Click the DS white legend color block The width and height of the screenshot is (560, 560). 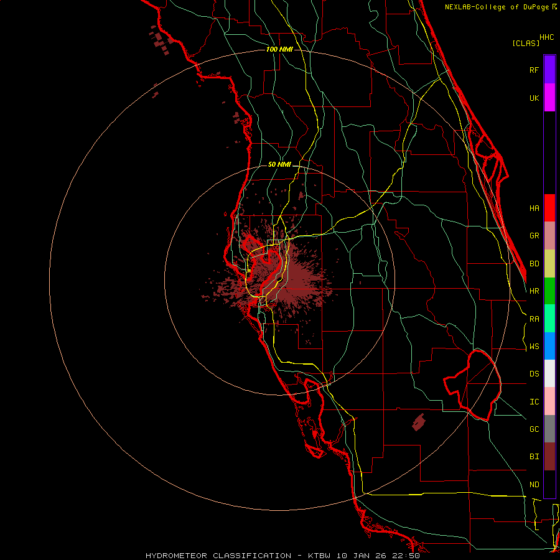click(549, 373)
